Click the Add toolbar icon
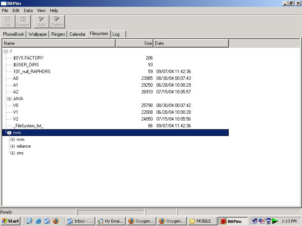Screen dimensions: 302x226 tap(42, 21)
